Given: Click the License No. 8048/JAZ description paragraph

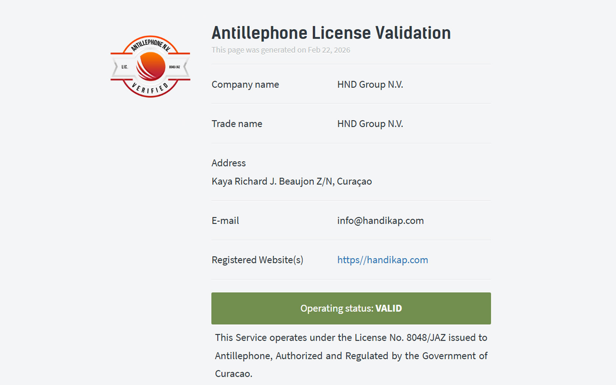Looking at the screenshot, I should [351, 356].
